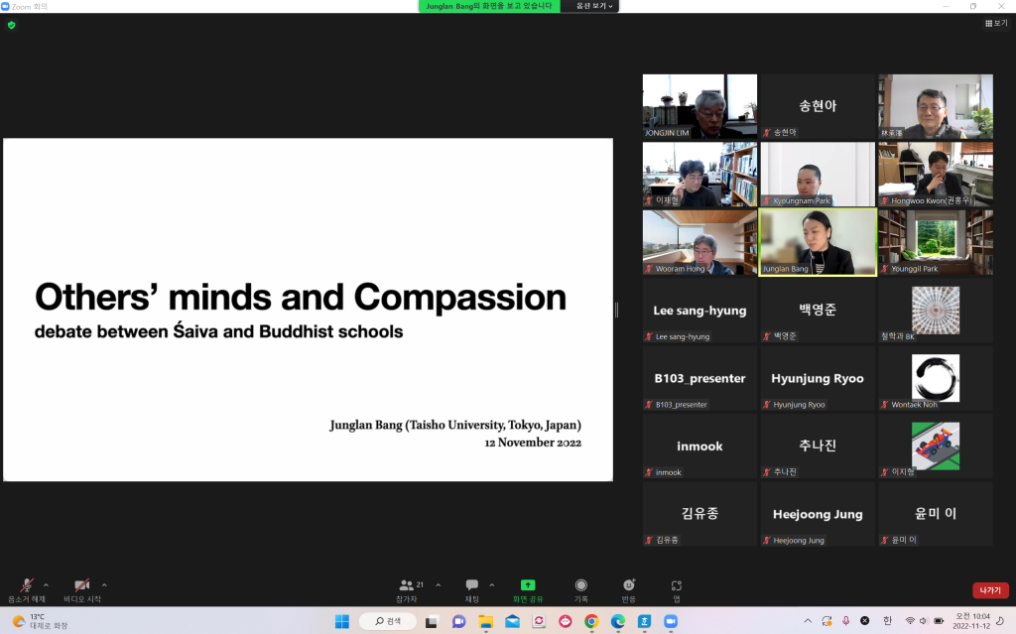This screenshot has width=1016, height=634.
Task: Open the participants panel
Action: pyautogui.click(x=407, y=586)
